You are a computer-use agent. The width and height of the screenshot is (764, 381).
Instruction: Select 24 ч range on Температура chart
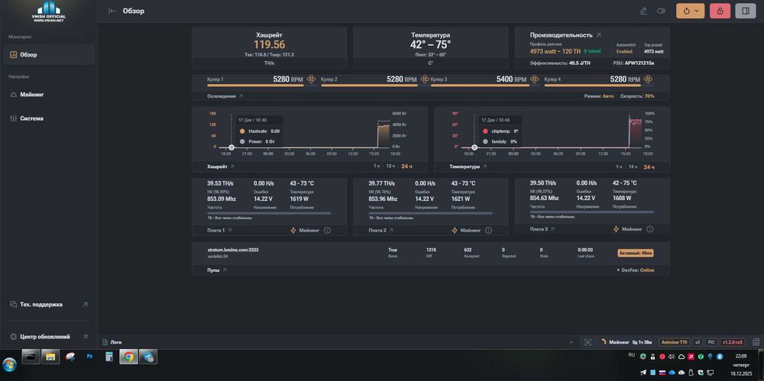click(649, 166)
